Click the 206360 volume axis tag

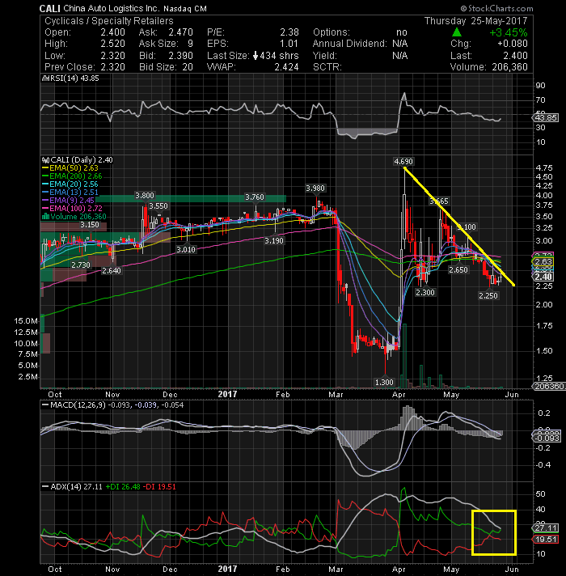pyautogui.click(x=548, y=387)
